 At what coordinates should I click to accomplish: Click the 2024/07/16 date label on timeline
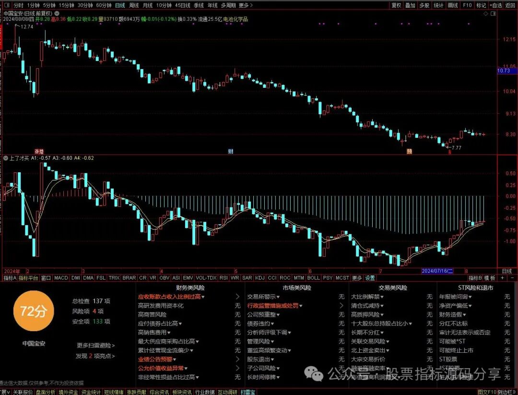(437, 271)
